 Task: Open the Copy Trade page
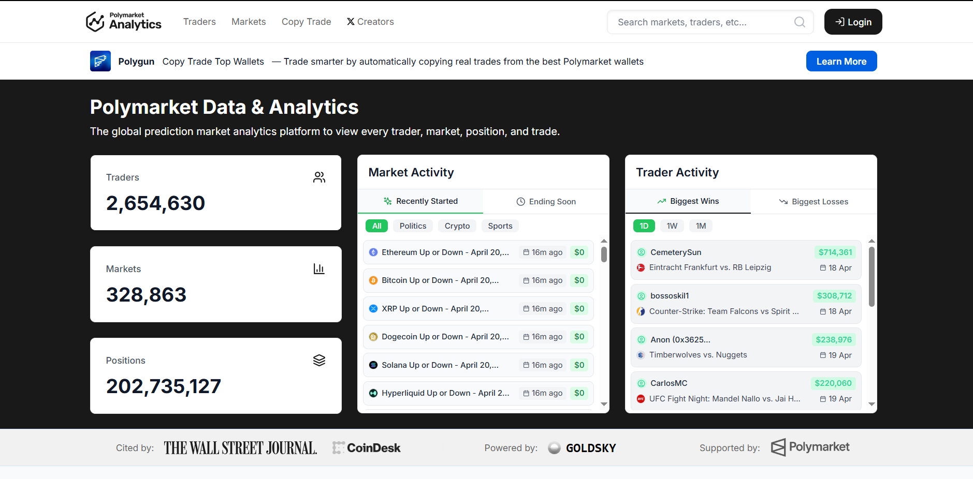(307, 22)
